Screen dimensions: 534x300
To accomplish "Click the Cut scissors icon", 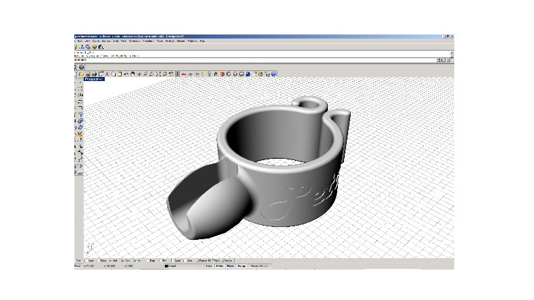I will pyautogui.click(x=108, y=73).
